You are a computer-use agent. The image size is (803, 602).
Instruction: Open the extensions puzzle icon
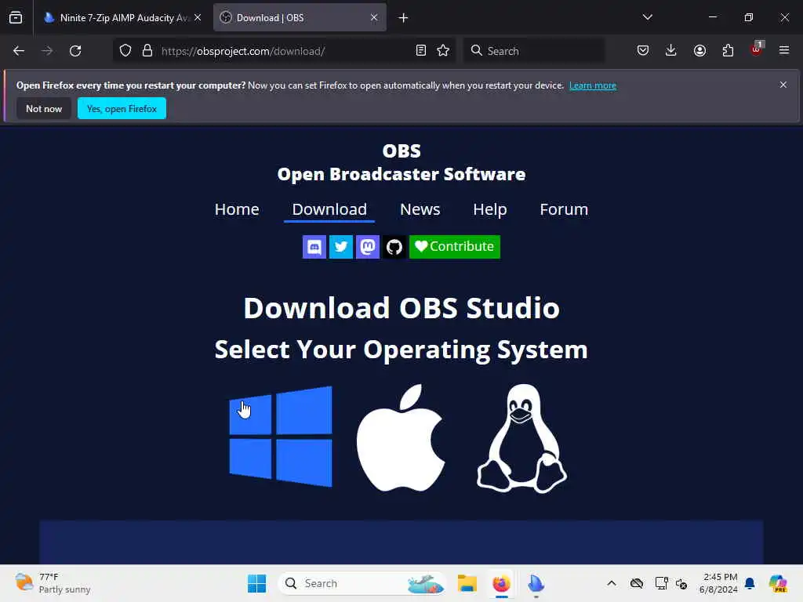728,51
